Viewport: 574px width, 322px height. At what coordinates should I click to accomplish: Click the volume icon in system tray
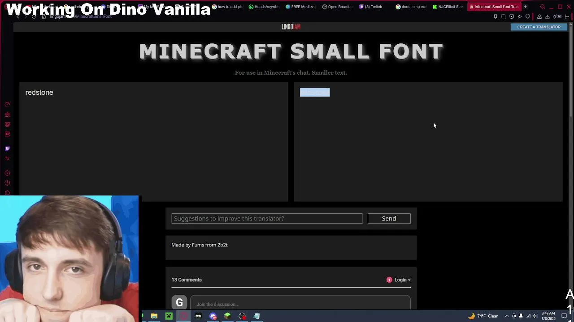click(x=535, y=316)
